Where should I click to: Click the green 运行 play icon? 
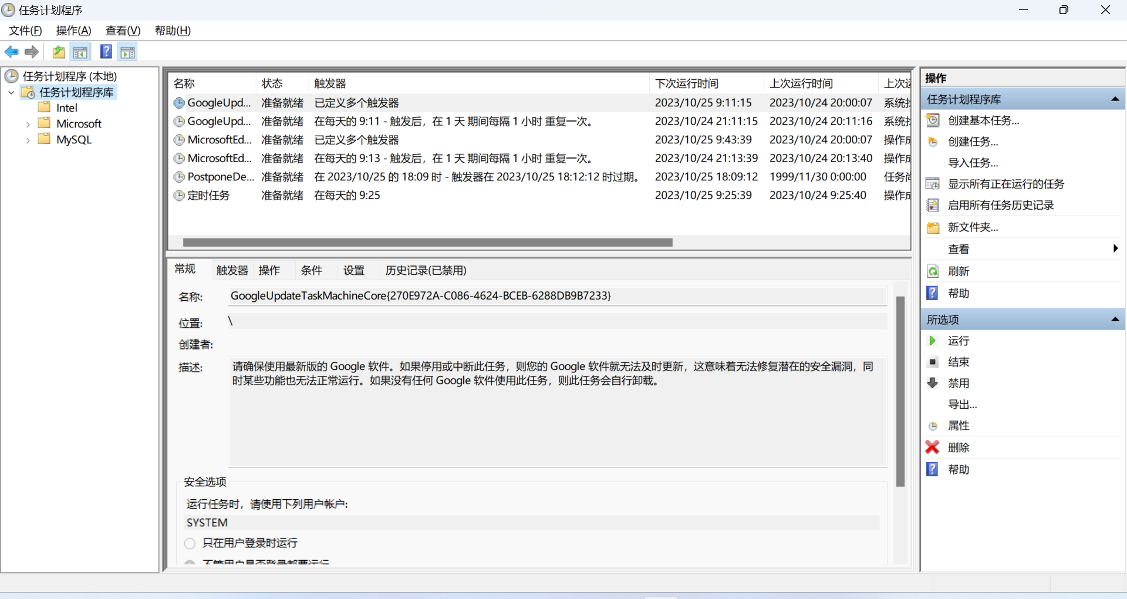[x=932, y=341]
